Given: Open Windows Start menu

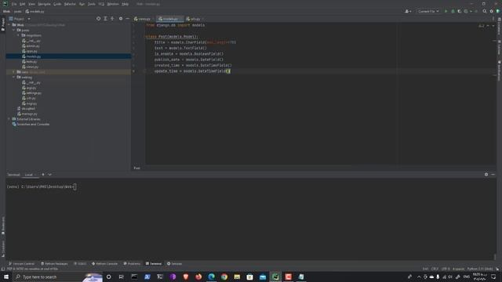Looking at the screenshot, I should pyautogui.click(x=6, y=277).
